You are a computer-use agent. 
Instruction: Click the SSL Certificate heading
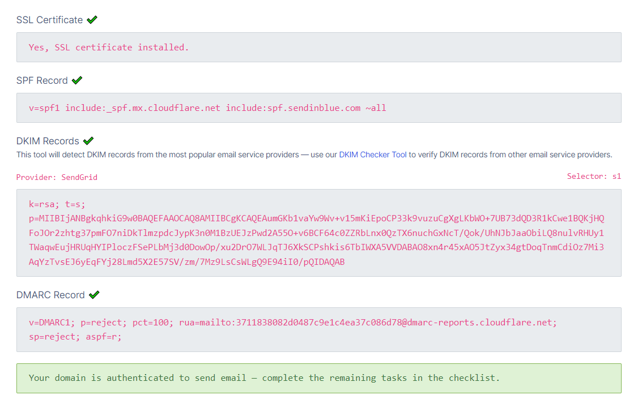click(x=49, y=20)
